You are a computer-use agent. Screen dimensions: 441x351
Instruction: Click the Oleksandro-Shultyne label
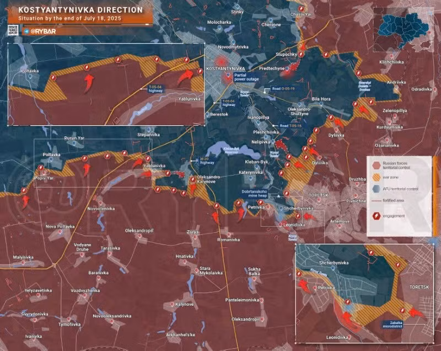tap(299, 111)
